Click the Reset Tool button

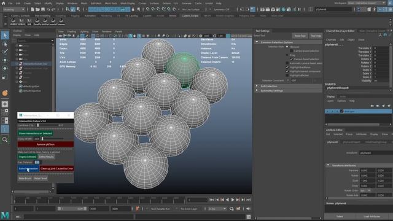300,36
